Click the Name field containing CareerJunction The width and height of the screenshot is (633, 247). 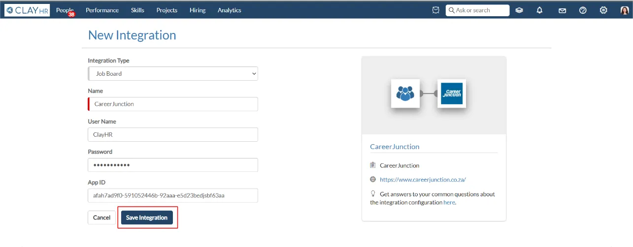pyautogui.click(x=173, y=104)
